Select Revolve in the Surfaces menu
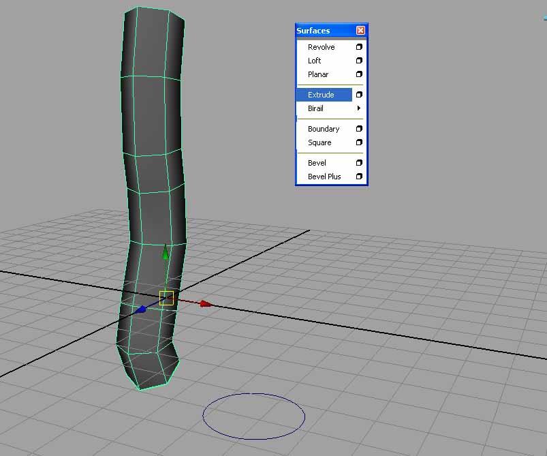 point(321,47)
